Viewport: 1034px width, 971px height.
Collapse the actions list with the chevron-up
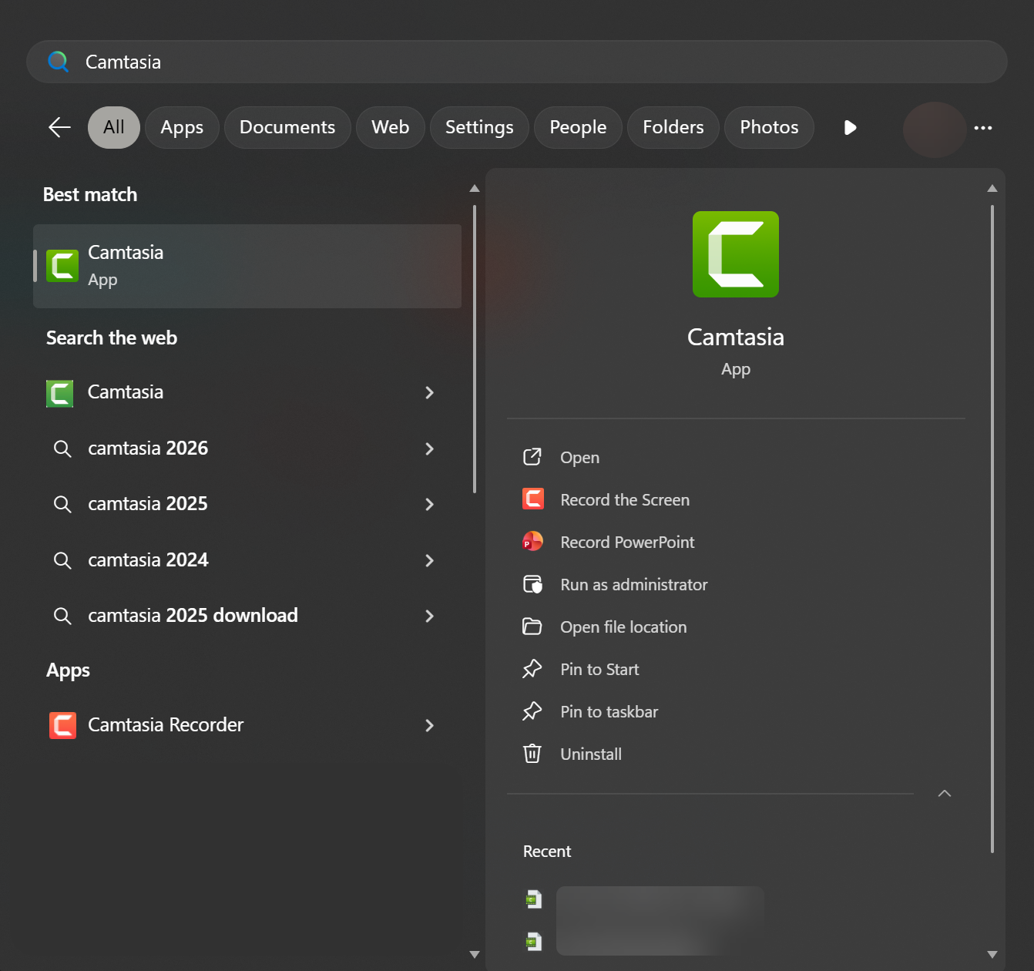tap(944, 794)
